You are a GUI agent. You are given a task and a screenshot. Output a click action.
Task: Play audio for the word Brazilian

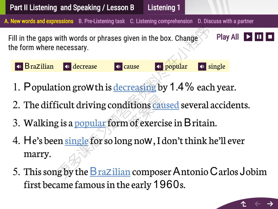click(19, 66)
